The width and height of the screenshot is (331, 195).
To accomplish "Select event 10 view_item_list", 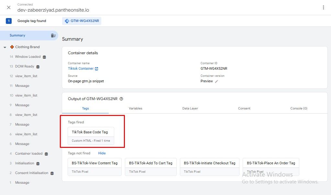I will click(x=23, y=95).
